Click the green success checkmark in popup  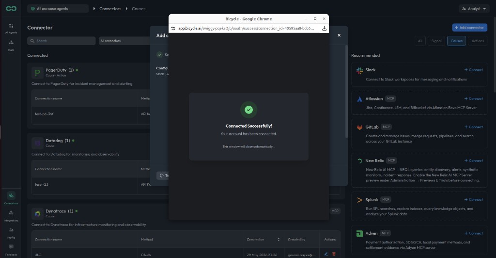tap(248, 110)
